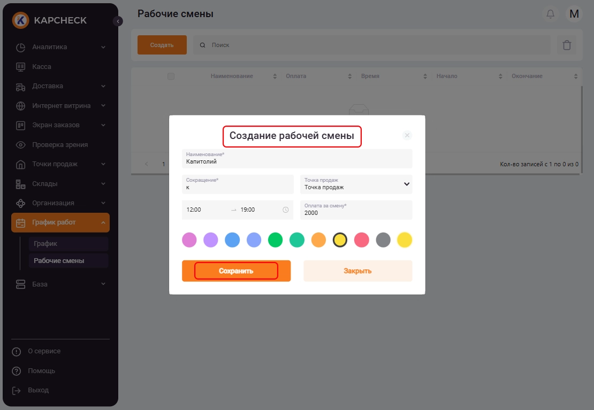Expand the Аналитика menu section
This screenshot has height=410, width=594.
pos(60,47)
